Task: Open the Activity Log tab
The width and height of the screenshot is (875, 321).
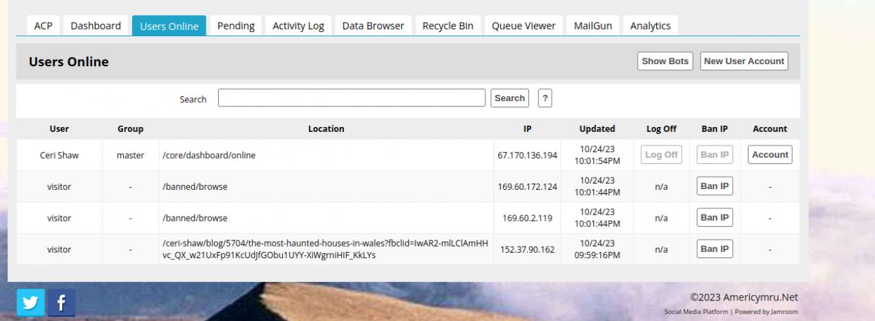Action: [298, 26]
